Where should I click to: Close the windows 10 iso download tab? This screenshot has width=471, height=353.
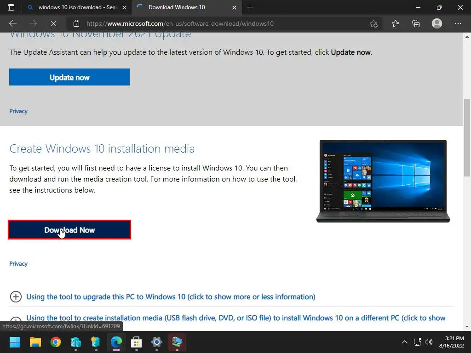coord(124,7)
